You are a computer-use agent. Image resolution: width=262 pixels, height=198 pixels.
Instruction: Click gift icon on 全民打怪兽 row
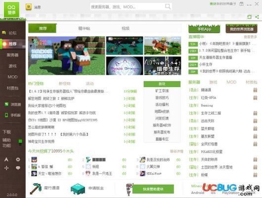(x=255, y=144)
